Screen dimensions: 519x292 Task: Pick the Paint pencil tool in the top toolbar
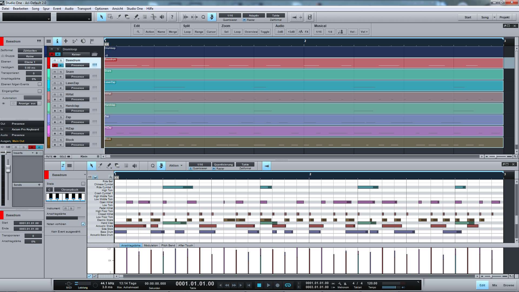[136, 17]
